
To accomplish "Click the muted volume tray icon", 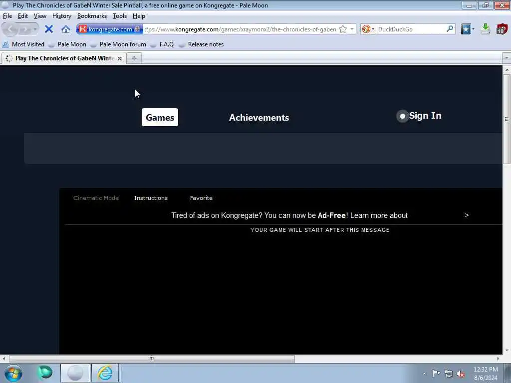I will (x=461, y=374).
